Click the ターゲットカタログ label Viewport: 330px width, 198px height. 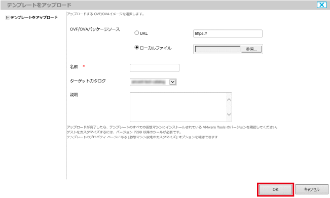click(x=88, y=81)
